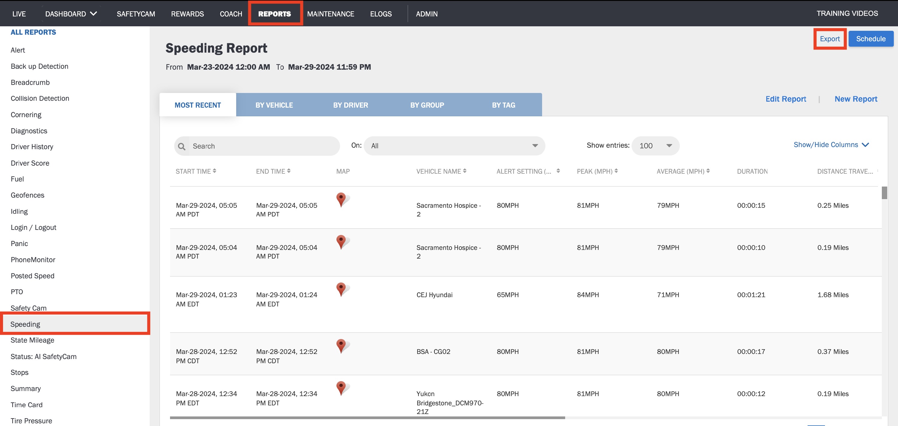
Task: Sort by Peak (MPH) column arrows
Action: pos(616,171)
